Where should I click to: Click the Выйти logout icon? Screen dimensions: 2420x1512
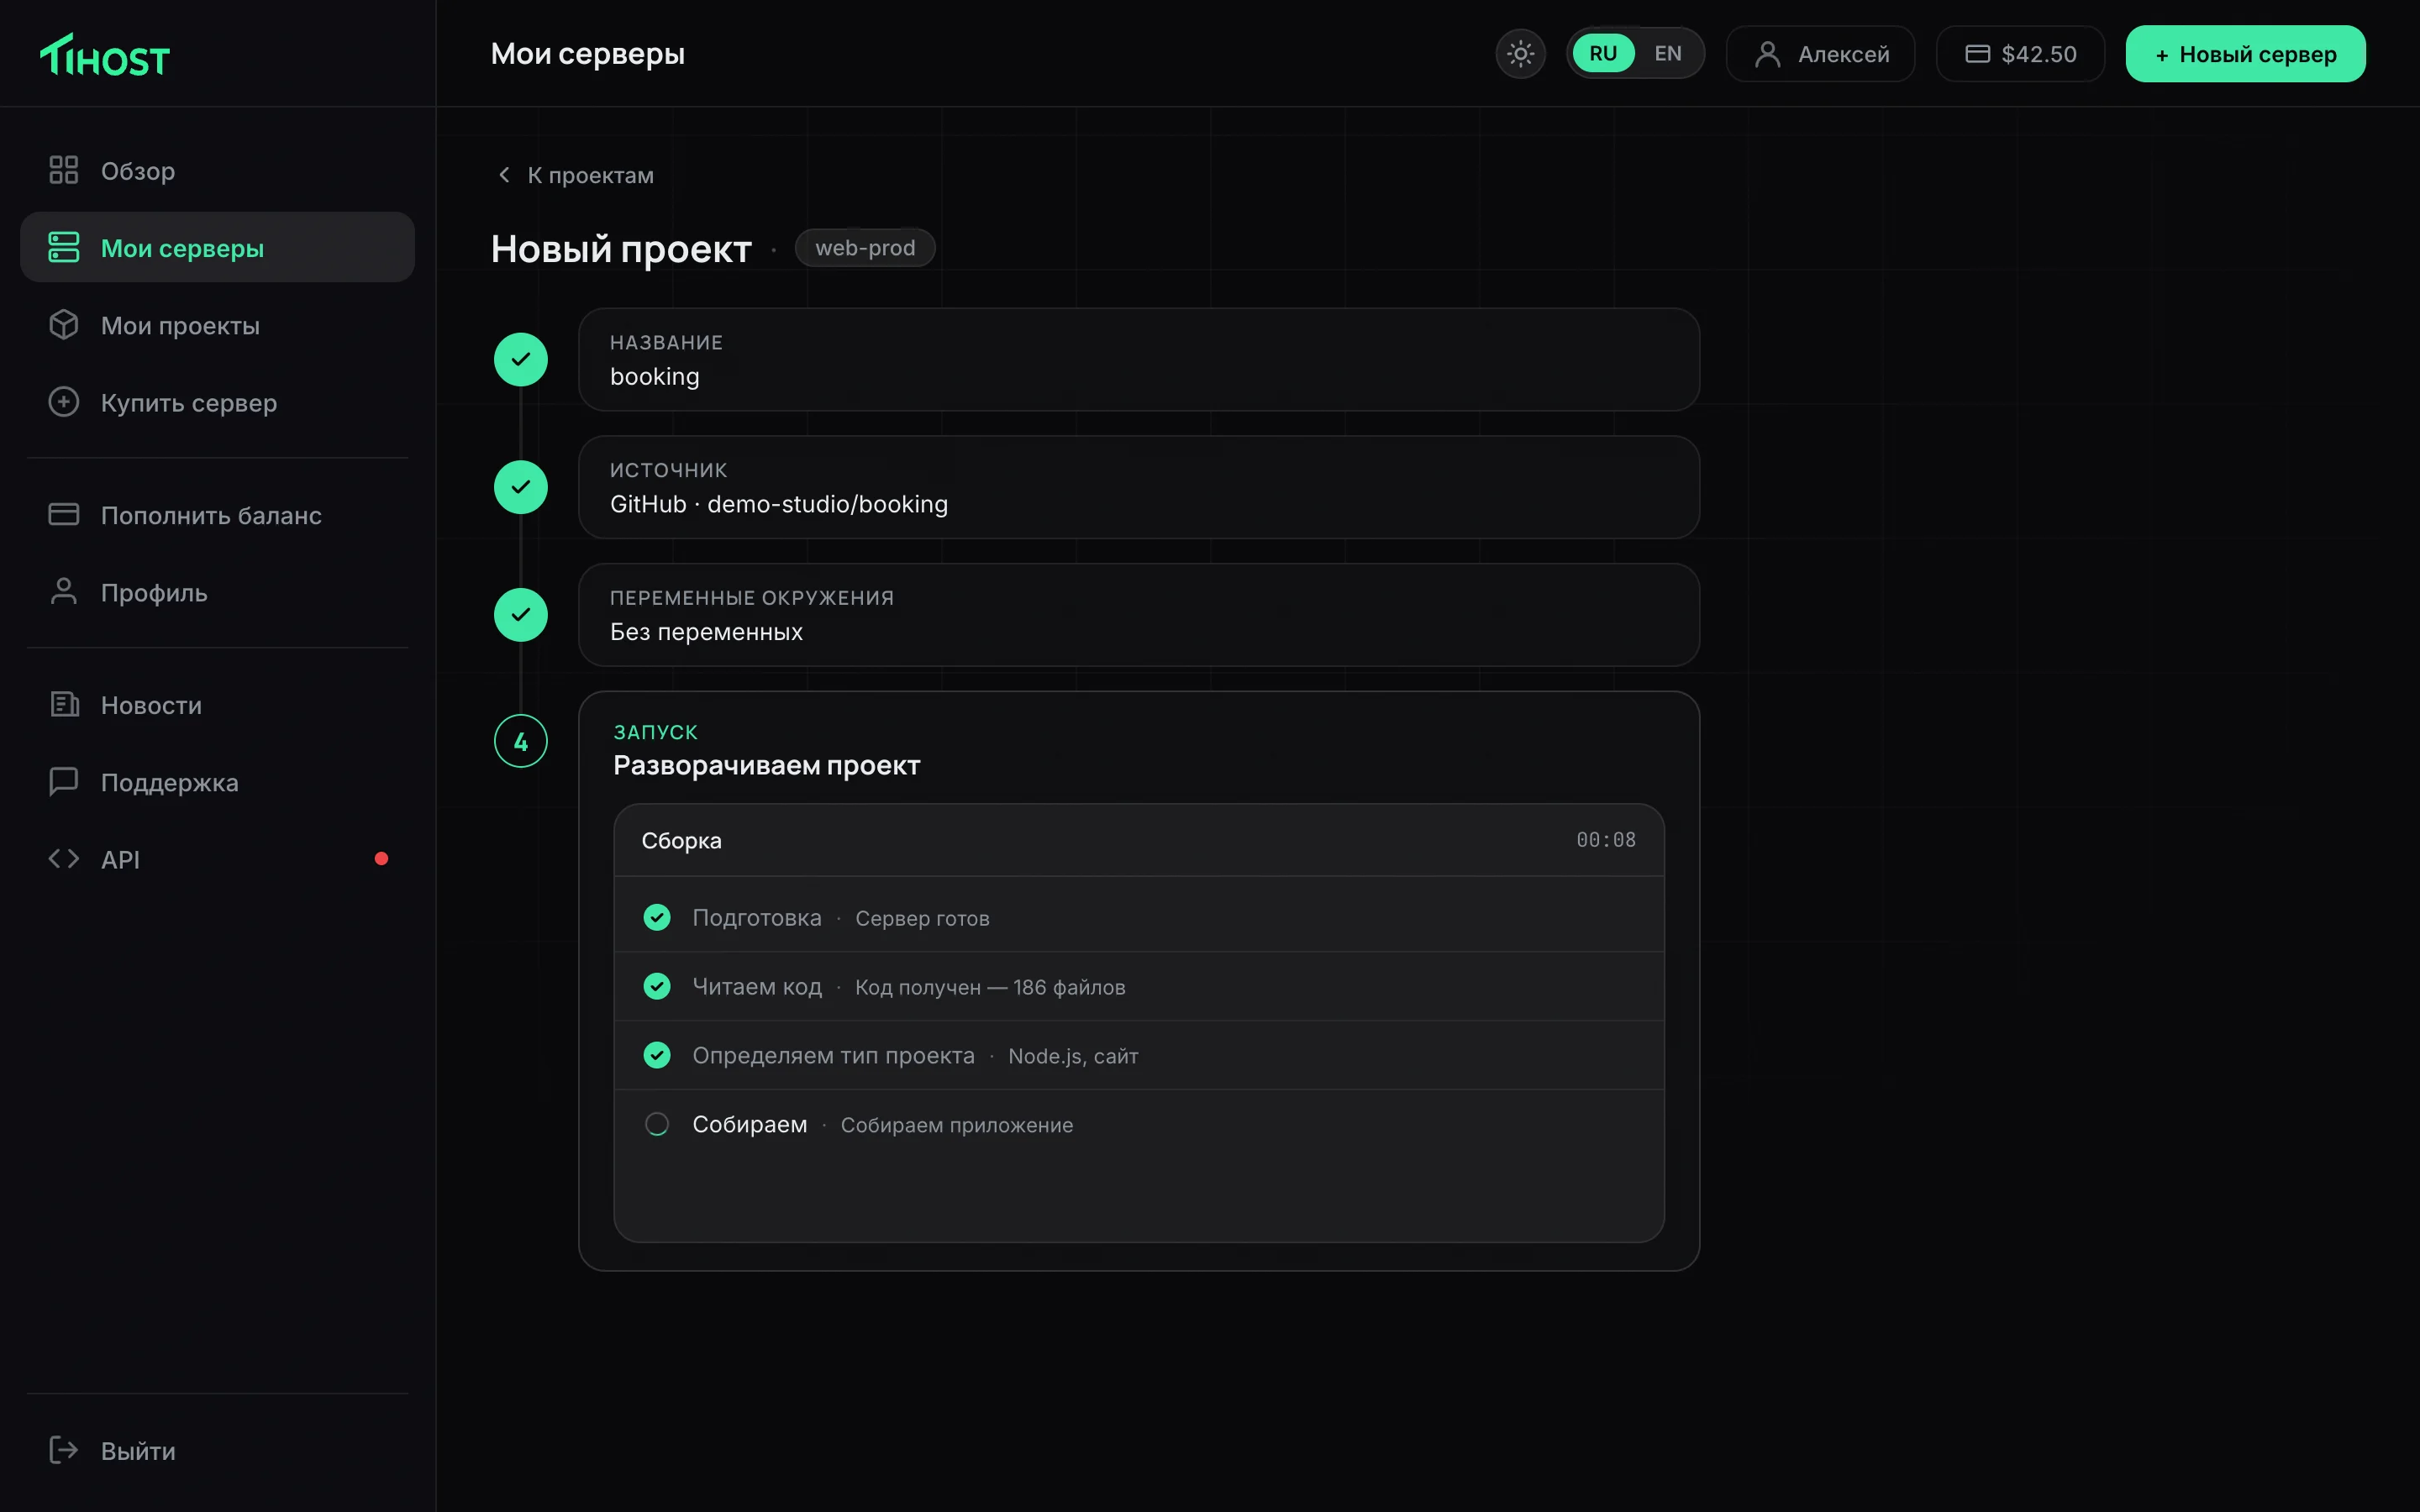click(64, 1450)
